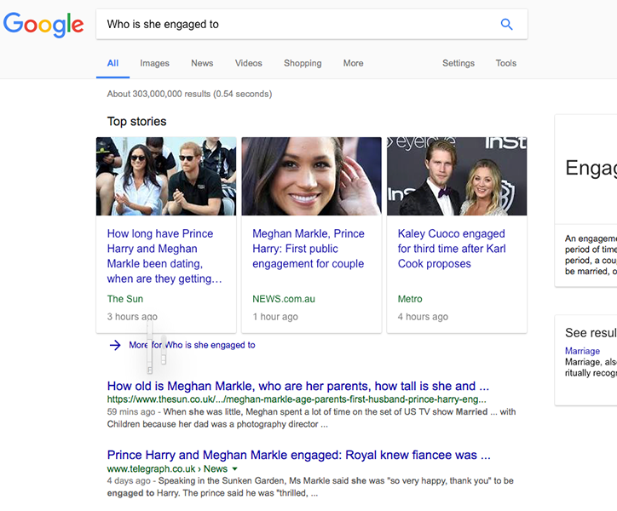The height and width of the screenshot is (511, 617).
Task: Click the 'Top stories' heading
Action: [x=137, y=122]
